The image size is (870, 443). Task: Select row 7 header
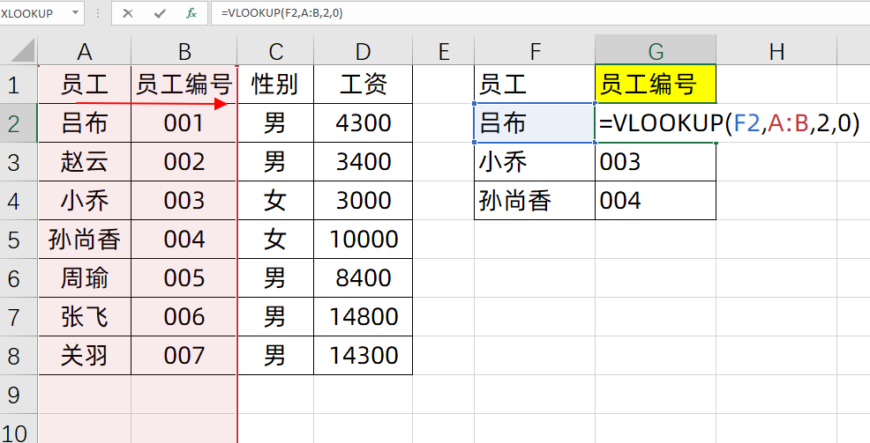[18, 317]
